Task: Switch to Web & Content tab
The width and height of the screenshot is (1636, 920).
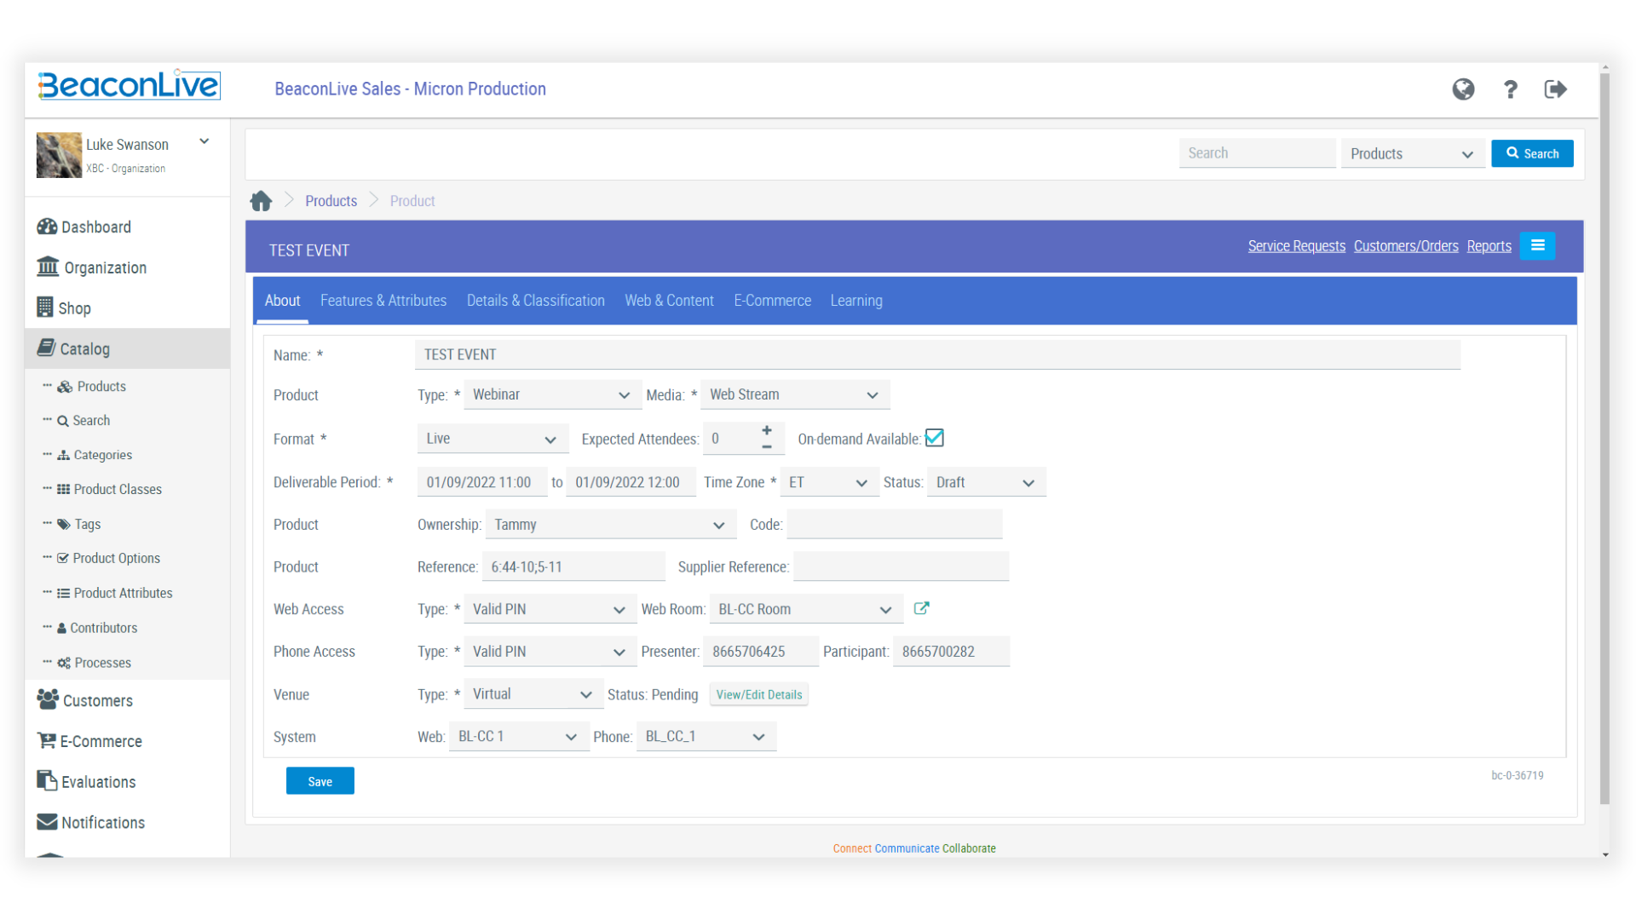Action: coord(669,301)
